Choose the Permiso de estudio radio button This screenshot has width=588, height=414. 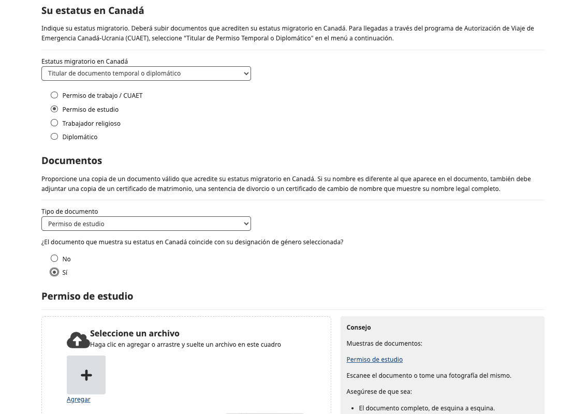54,109
